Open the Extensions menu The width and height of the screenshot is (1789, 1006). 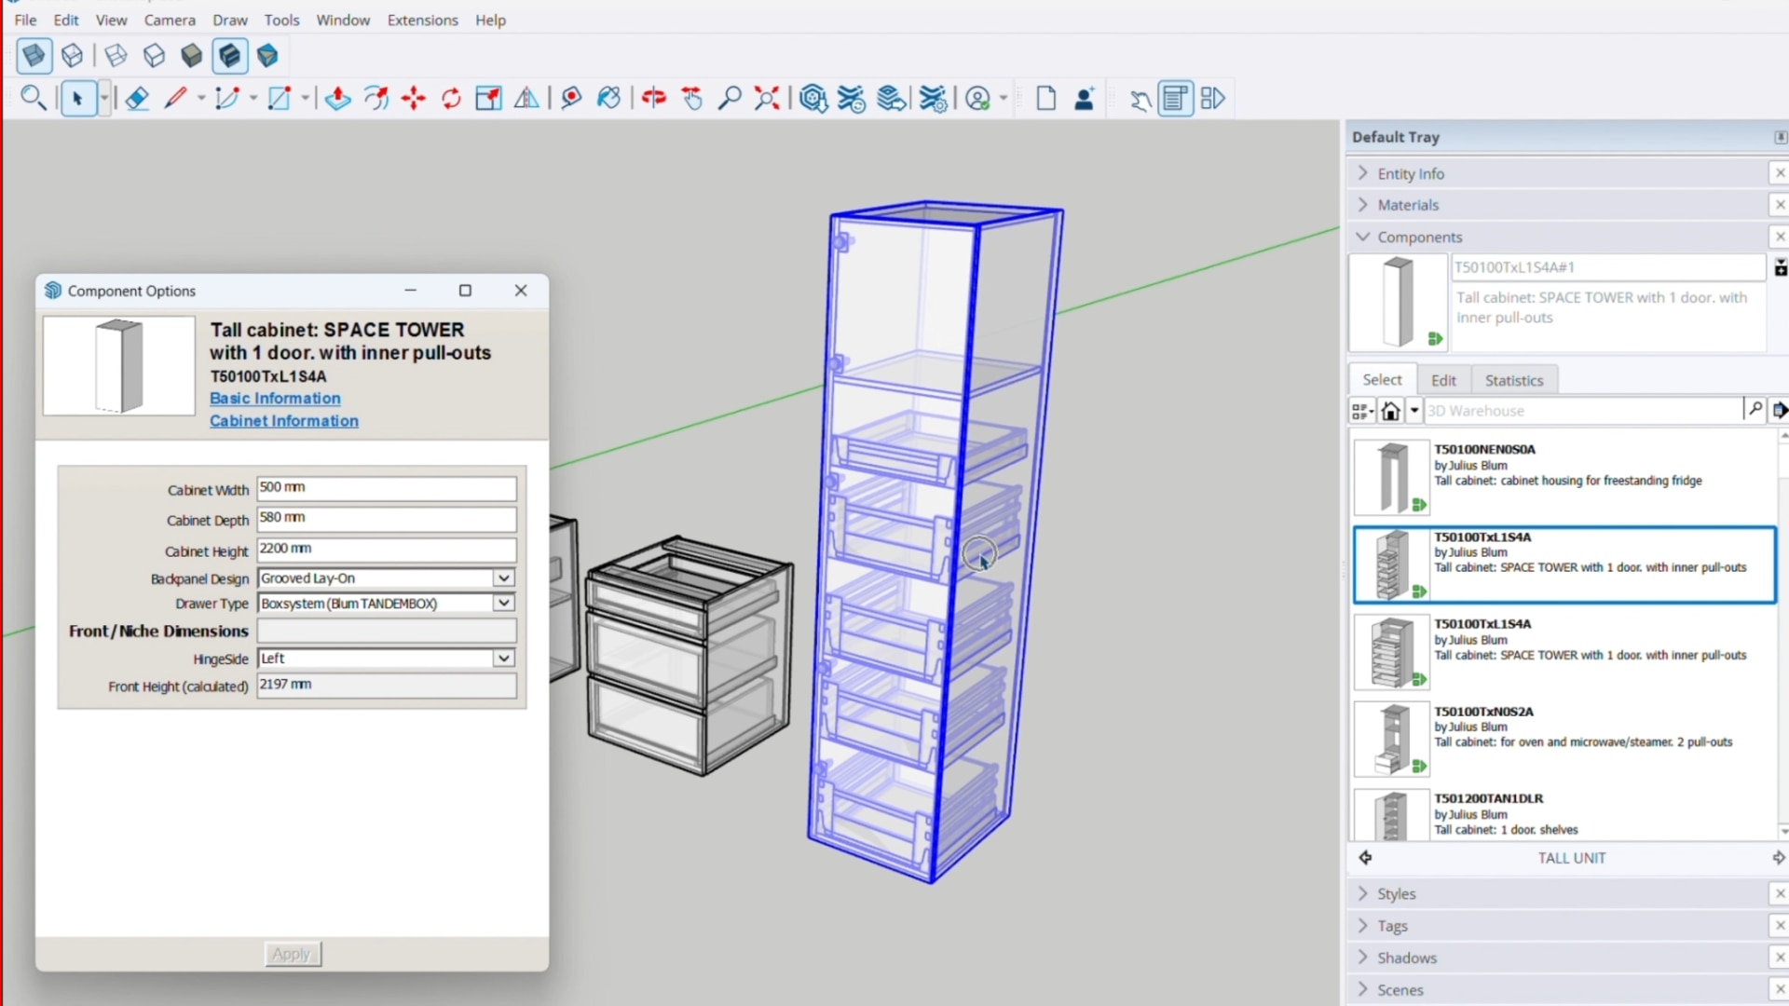coord(422,20)
